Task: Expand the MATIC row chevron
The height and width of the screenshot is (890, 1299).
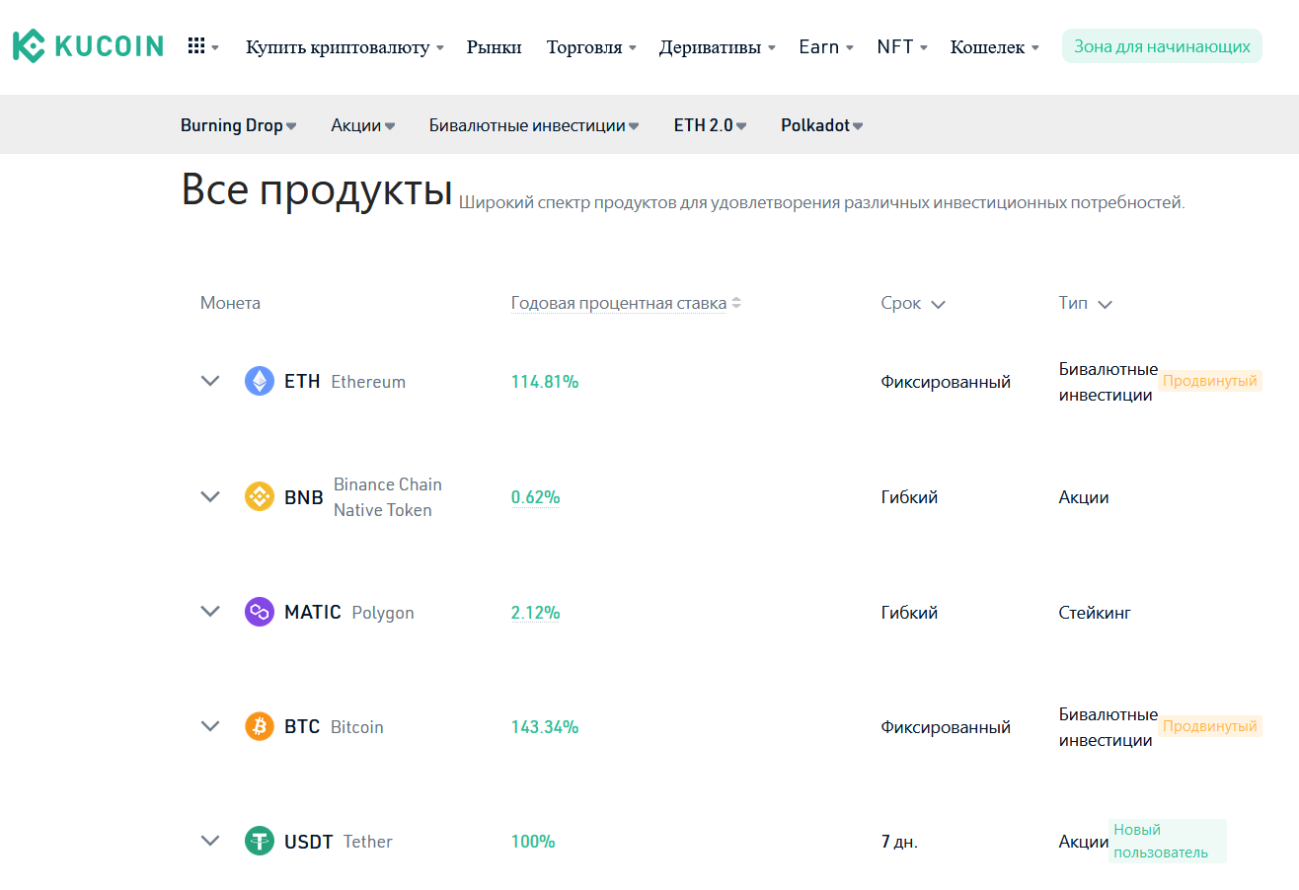Action: click(210, 612)
